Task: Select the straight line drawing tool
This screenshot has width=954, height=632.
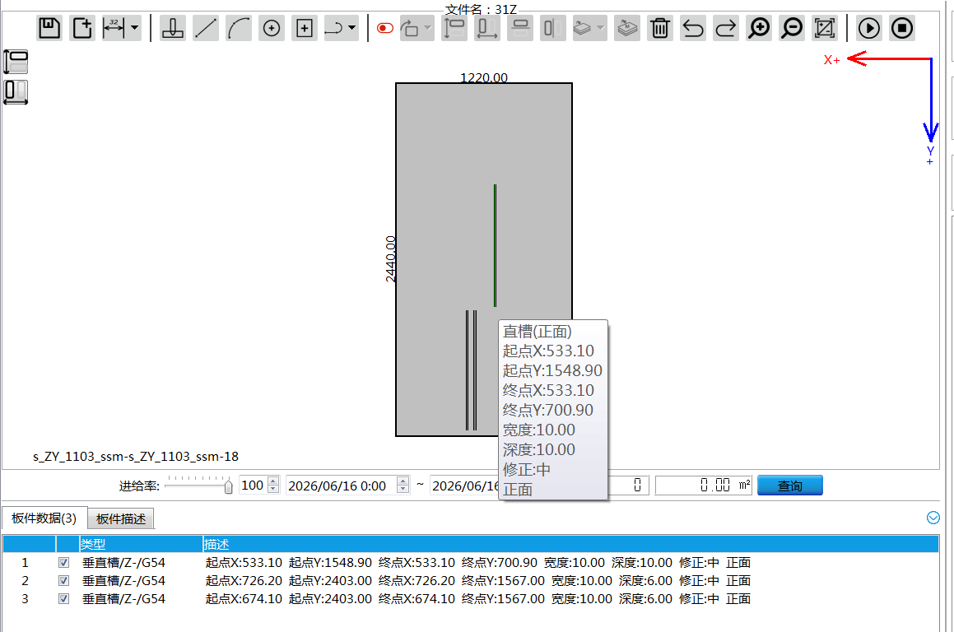Action: 206,28
